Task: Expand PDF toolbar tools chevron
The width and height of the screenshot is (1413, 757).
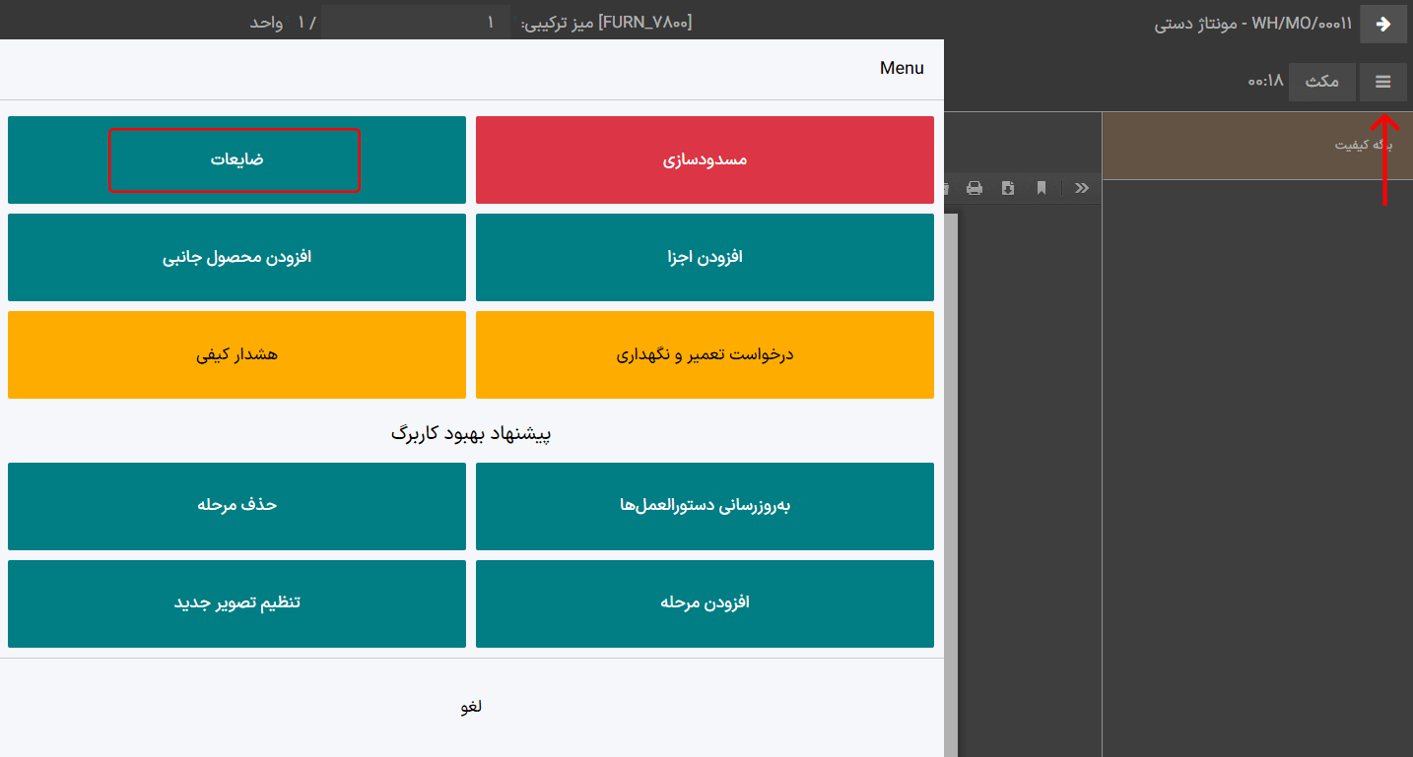Action: (x=1081, y=188)
